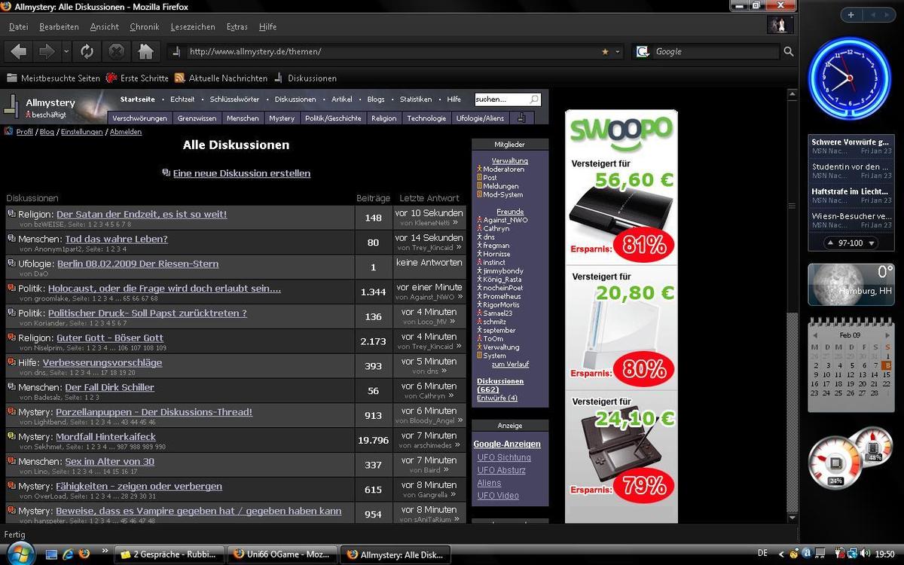This screenshot has height=565, width=904.
Task: Bookmark this page with the star icon
Action: click(x=605, y=52)
